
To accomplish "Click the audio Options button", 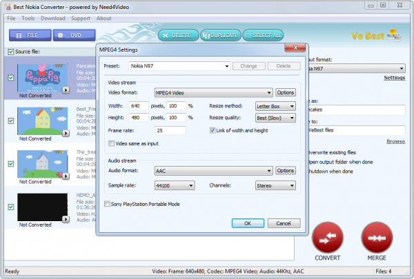I will pyautogui.click(x=286, y=171).
